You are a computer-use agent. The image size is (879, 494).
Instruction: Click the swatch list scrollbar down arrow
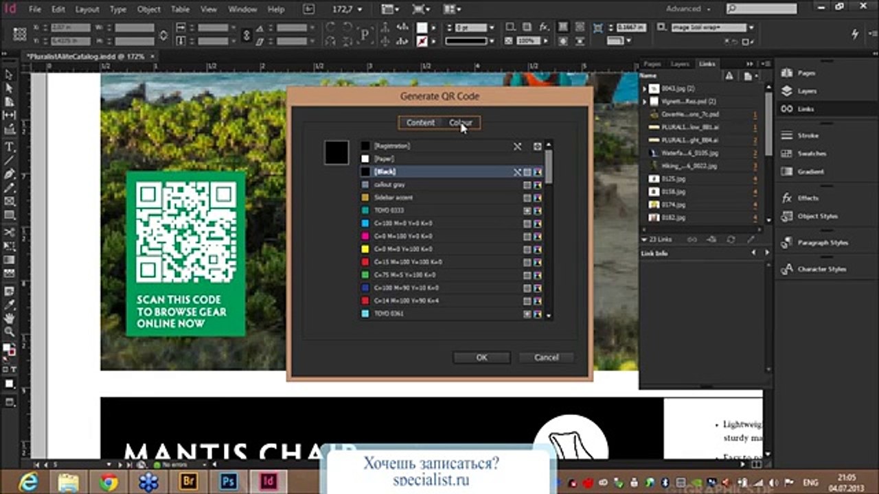point(549,315)
